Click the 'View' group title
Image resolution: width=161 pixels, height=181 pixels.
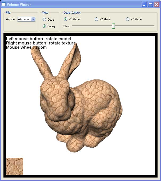click(45, 13)
